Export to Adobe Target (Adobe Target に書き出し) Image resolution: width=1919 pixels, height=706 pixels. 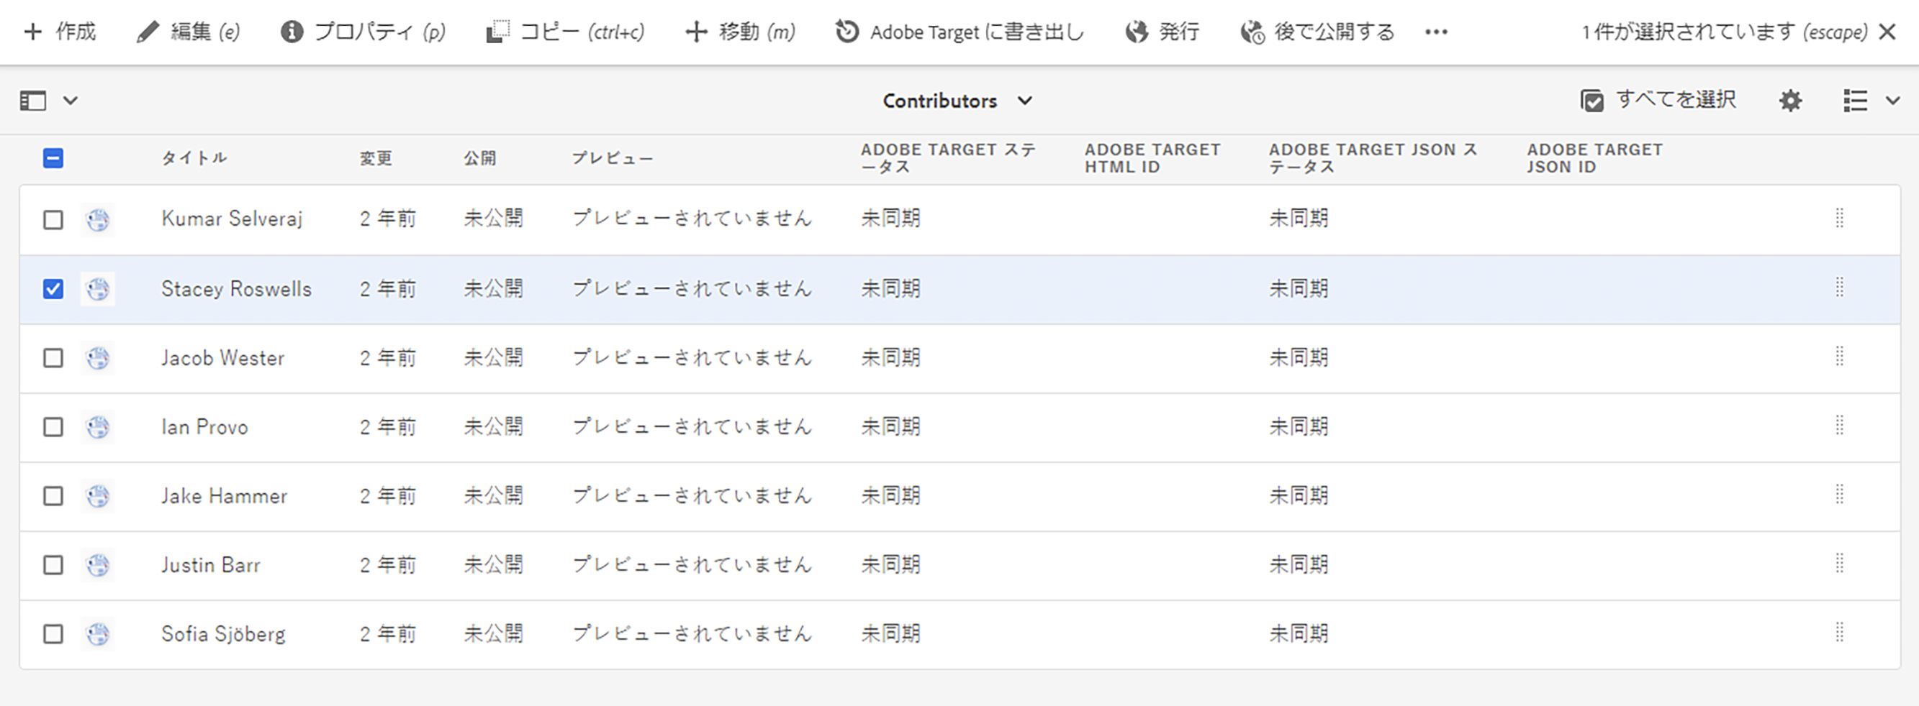(x=959, y=32)
